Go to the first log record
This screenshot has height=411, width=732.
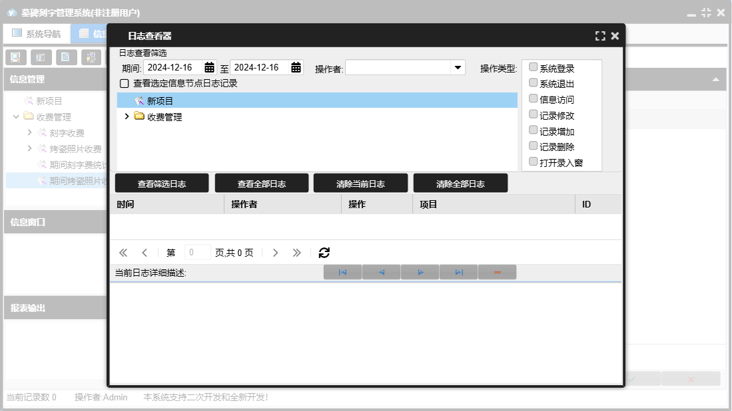[x=342, y=272]
